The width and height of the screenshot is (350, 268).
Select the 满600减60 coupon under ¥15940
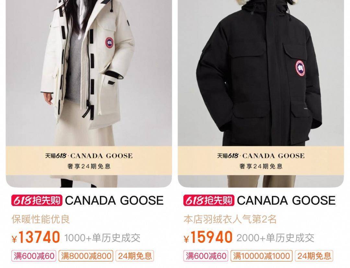click(206, 256)
